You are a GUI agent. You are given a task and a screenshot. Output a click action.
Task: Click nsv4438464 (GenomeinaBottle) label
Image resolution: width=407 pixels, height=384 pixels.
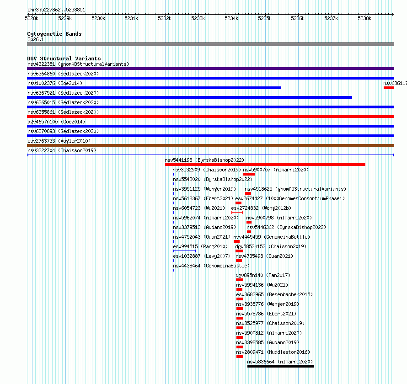(x=211, y=266)
